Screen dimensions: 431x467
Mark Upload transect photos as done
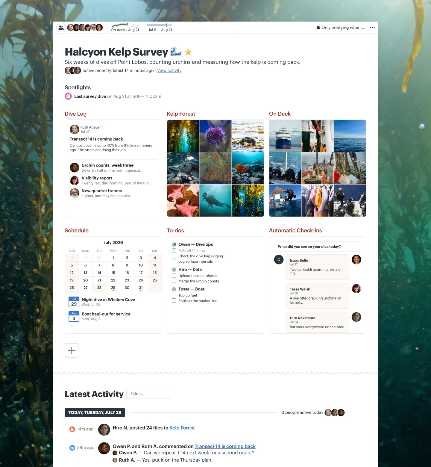(x=174, y=276)
